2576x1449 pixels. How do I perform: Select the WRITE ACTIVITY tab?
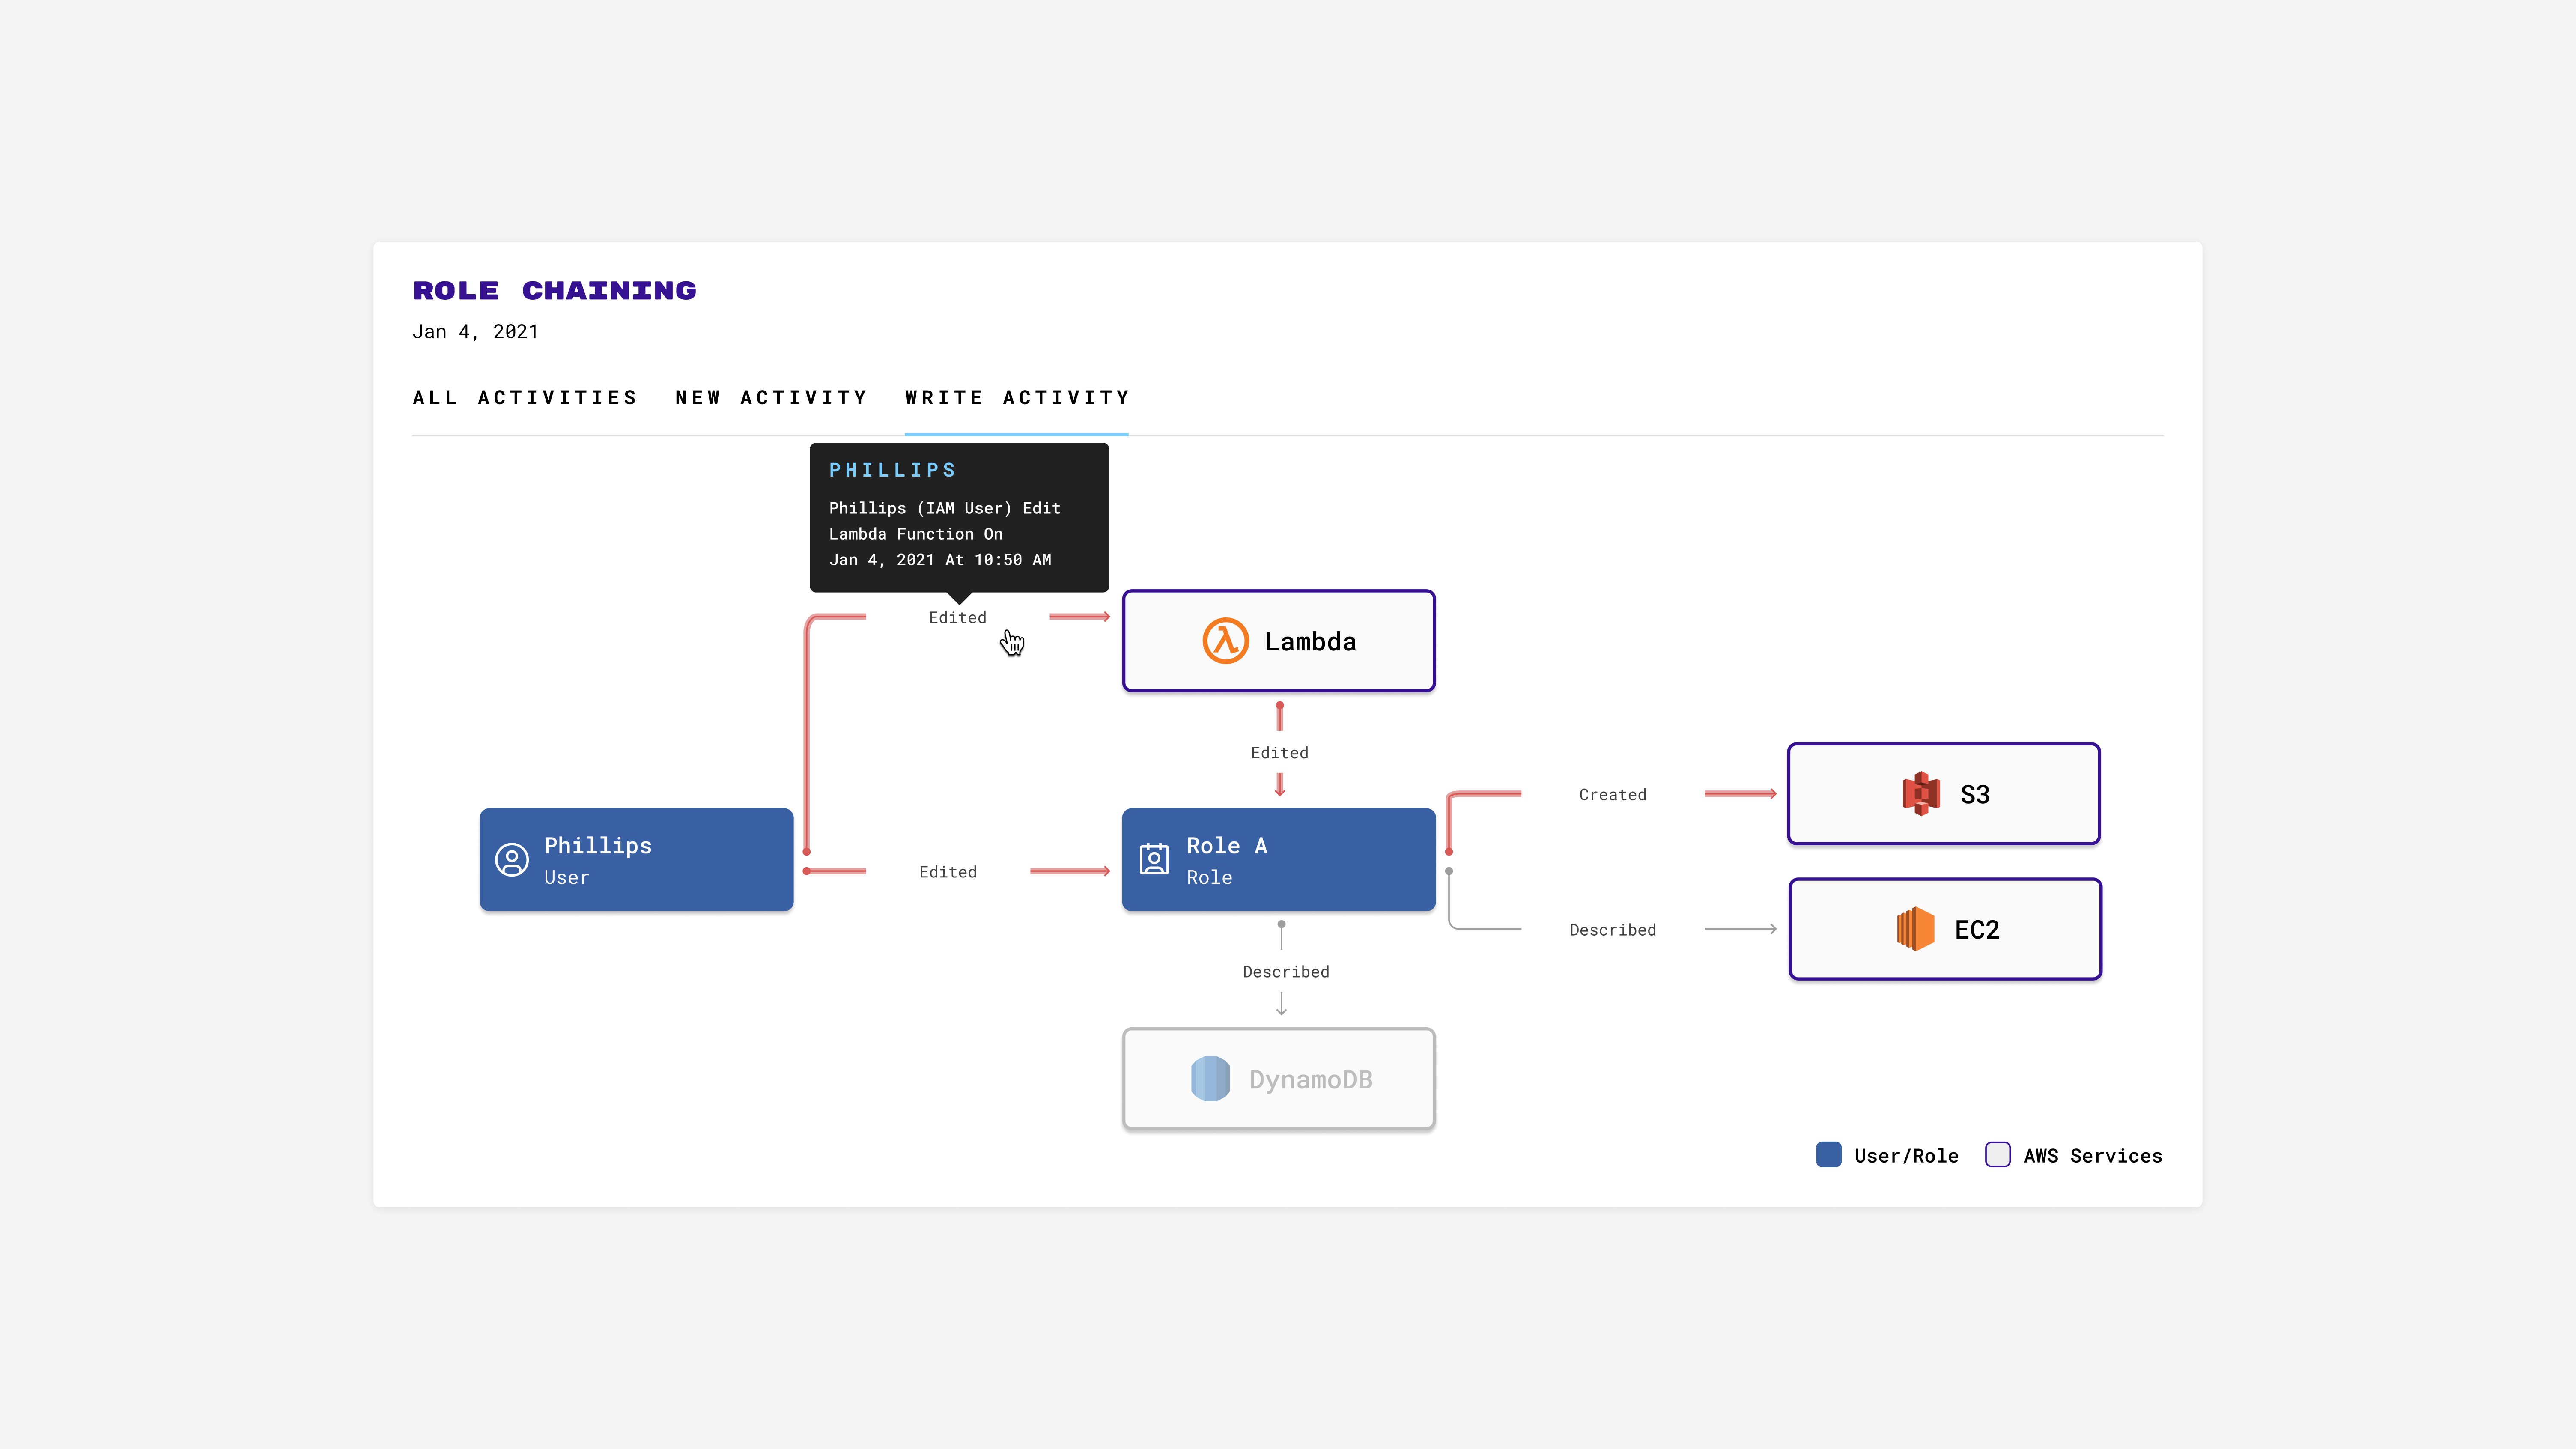click(1016, 397)
